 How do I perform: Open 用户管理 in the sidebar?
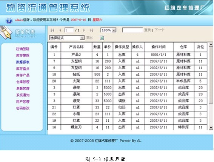(23, 101)
